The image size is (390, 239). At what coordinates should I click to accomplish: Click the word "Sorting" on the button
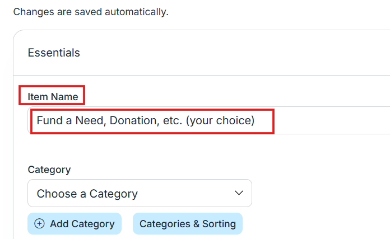219,224
